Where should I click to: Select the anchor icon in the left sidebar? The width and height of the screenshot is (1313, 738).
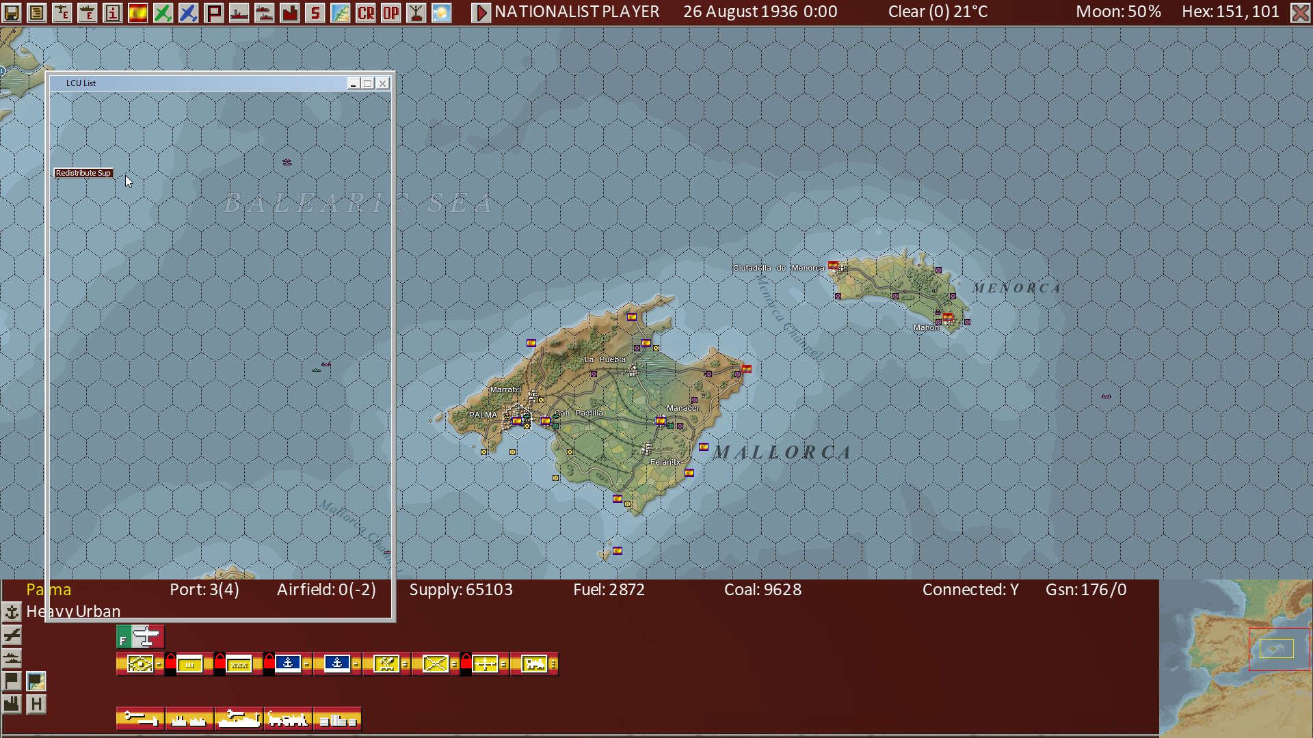(12, 613)
